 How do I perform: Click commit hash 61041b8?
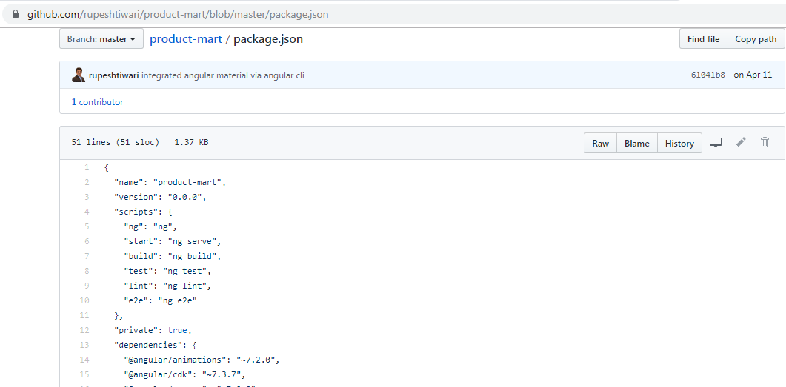tap(707, 75)
